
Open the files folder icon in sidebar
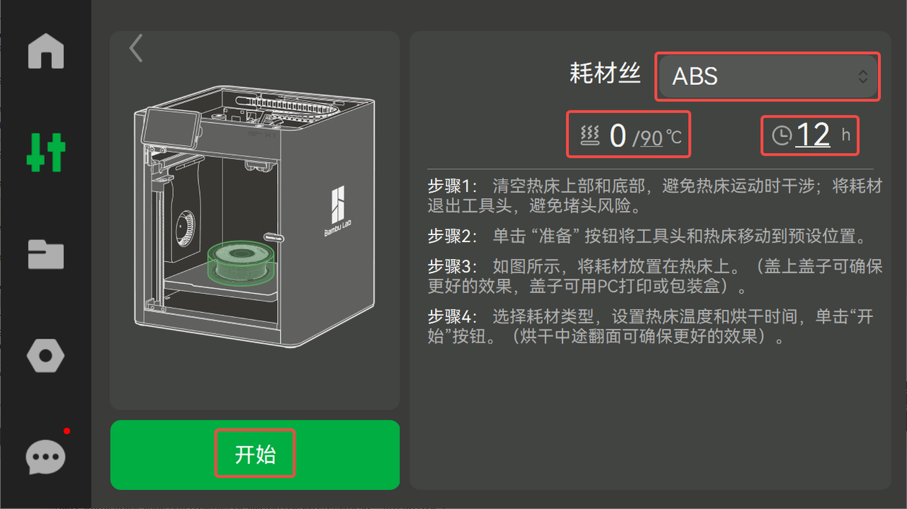[x=46, y=254]
